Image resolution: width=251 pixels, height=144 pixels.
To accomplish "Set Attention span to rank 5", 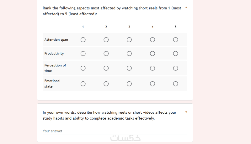I will coord(176,40).
